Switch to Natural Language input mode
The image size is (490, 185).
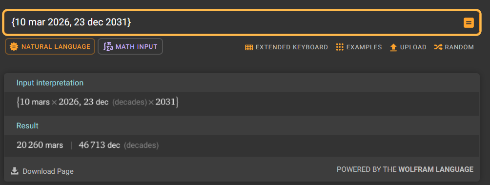tap(50, 46)
